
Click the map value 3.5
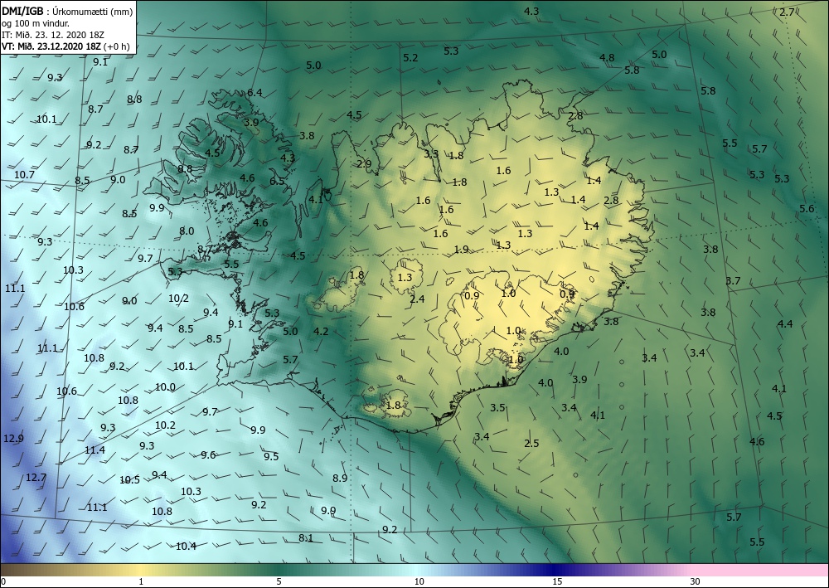(497, 408)
